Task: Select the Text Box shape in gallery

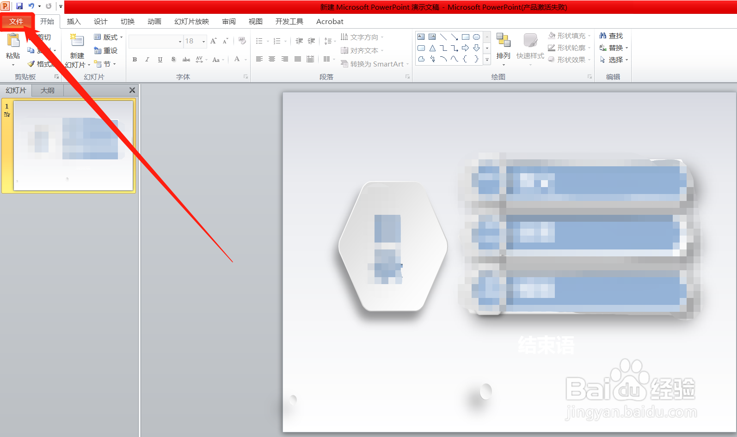Action: pyautogui.click(x=421, y=37)
